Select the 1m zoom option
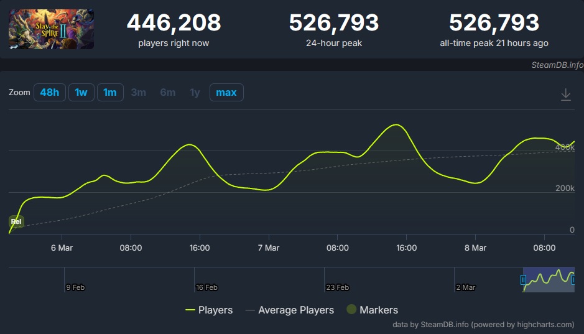This screenshot has height=334, width=584. (x=110, y=93)
